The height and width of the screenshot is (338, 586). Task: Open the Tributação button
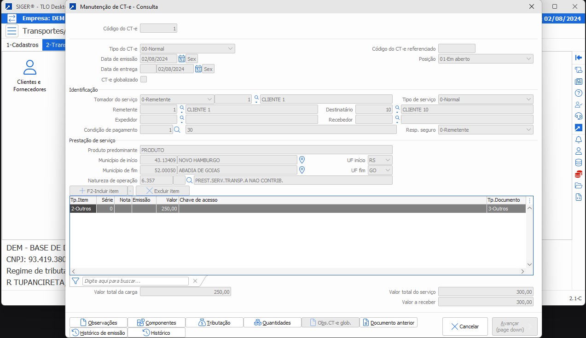214,323
